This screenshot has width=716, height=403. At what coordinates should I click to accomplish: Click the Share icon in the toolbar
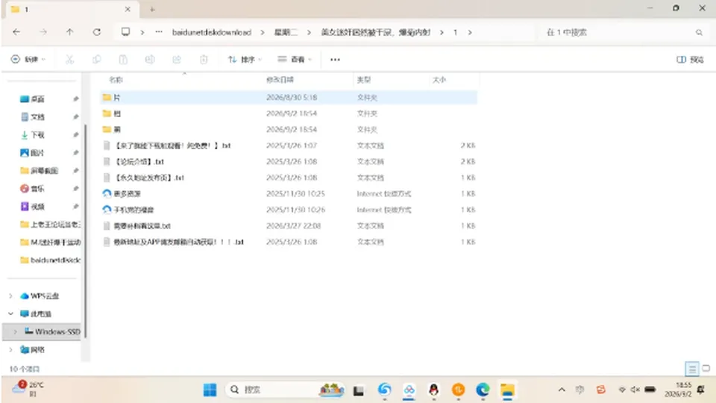(x=177, y=60)
